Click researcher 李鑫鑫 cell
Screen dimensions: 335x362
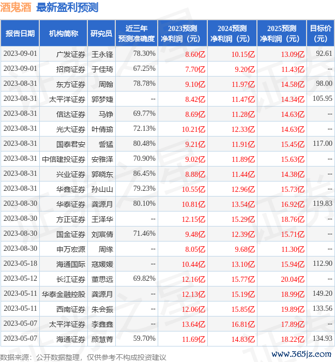[102, 324]
